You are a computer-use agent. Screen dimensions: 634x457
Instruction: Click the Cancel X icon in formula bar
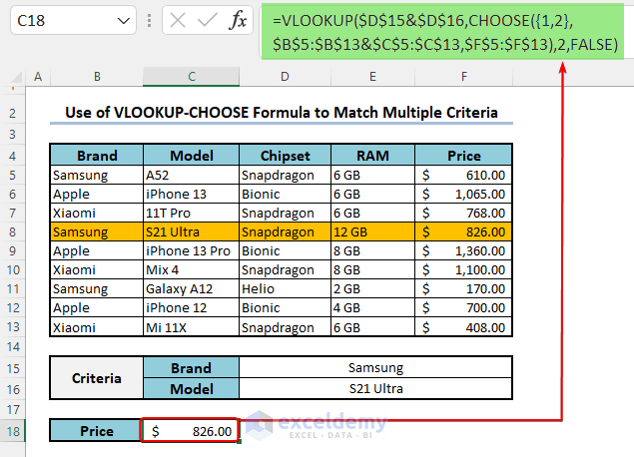[x=178, y=20]
